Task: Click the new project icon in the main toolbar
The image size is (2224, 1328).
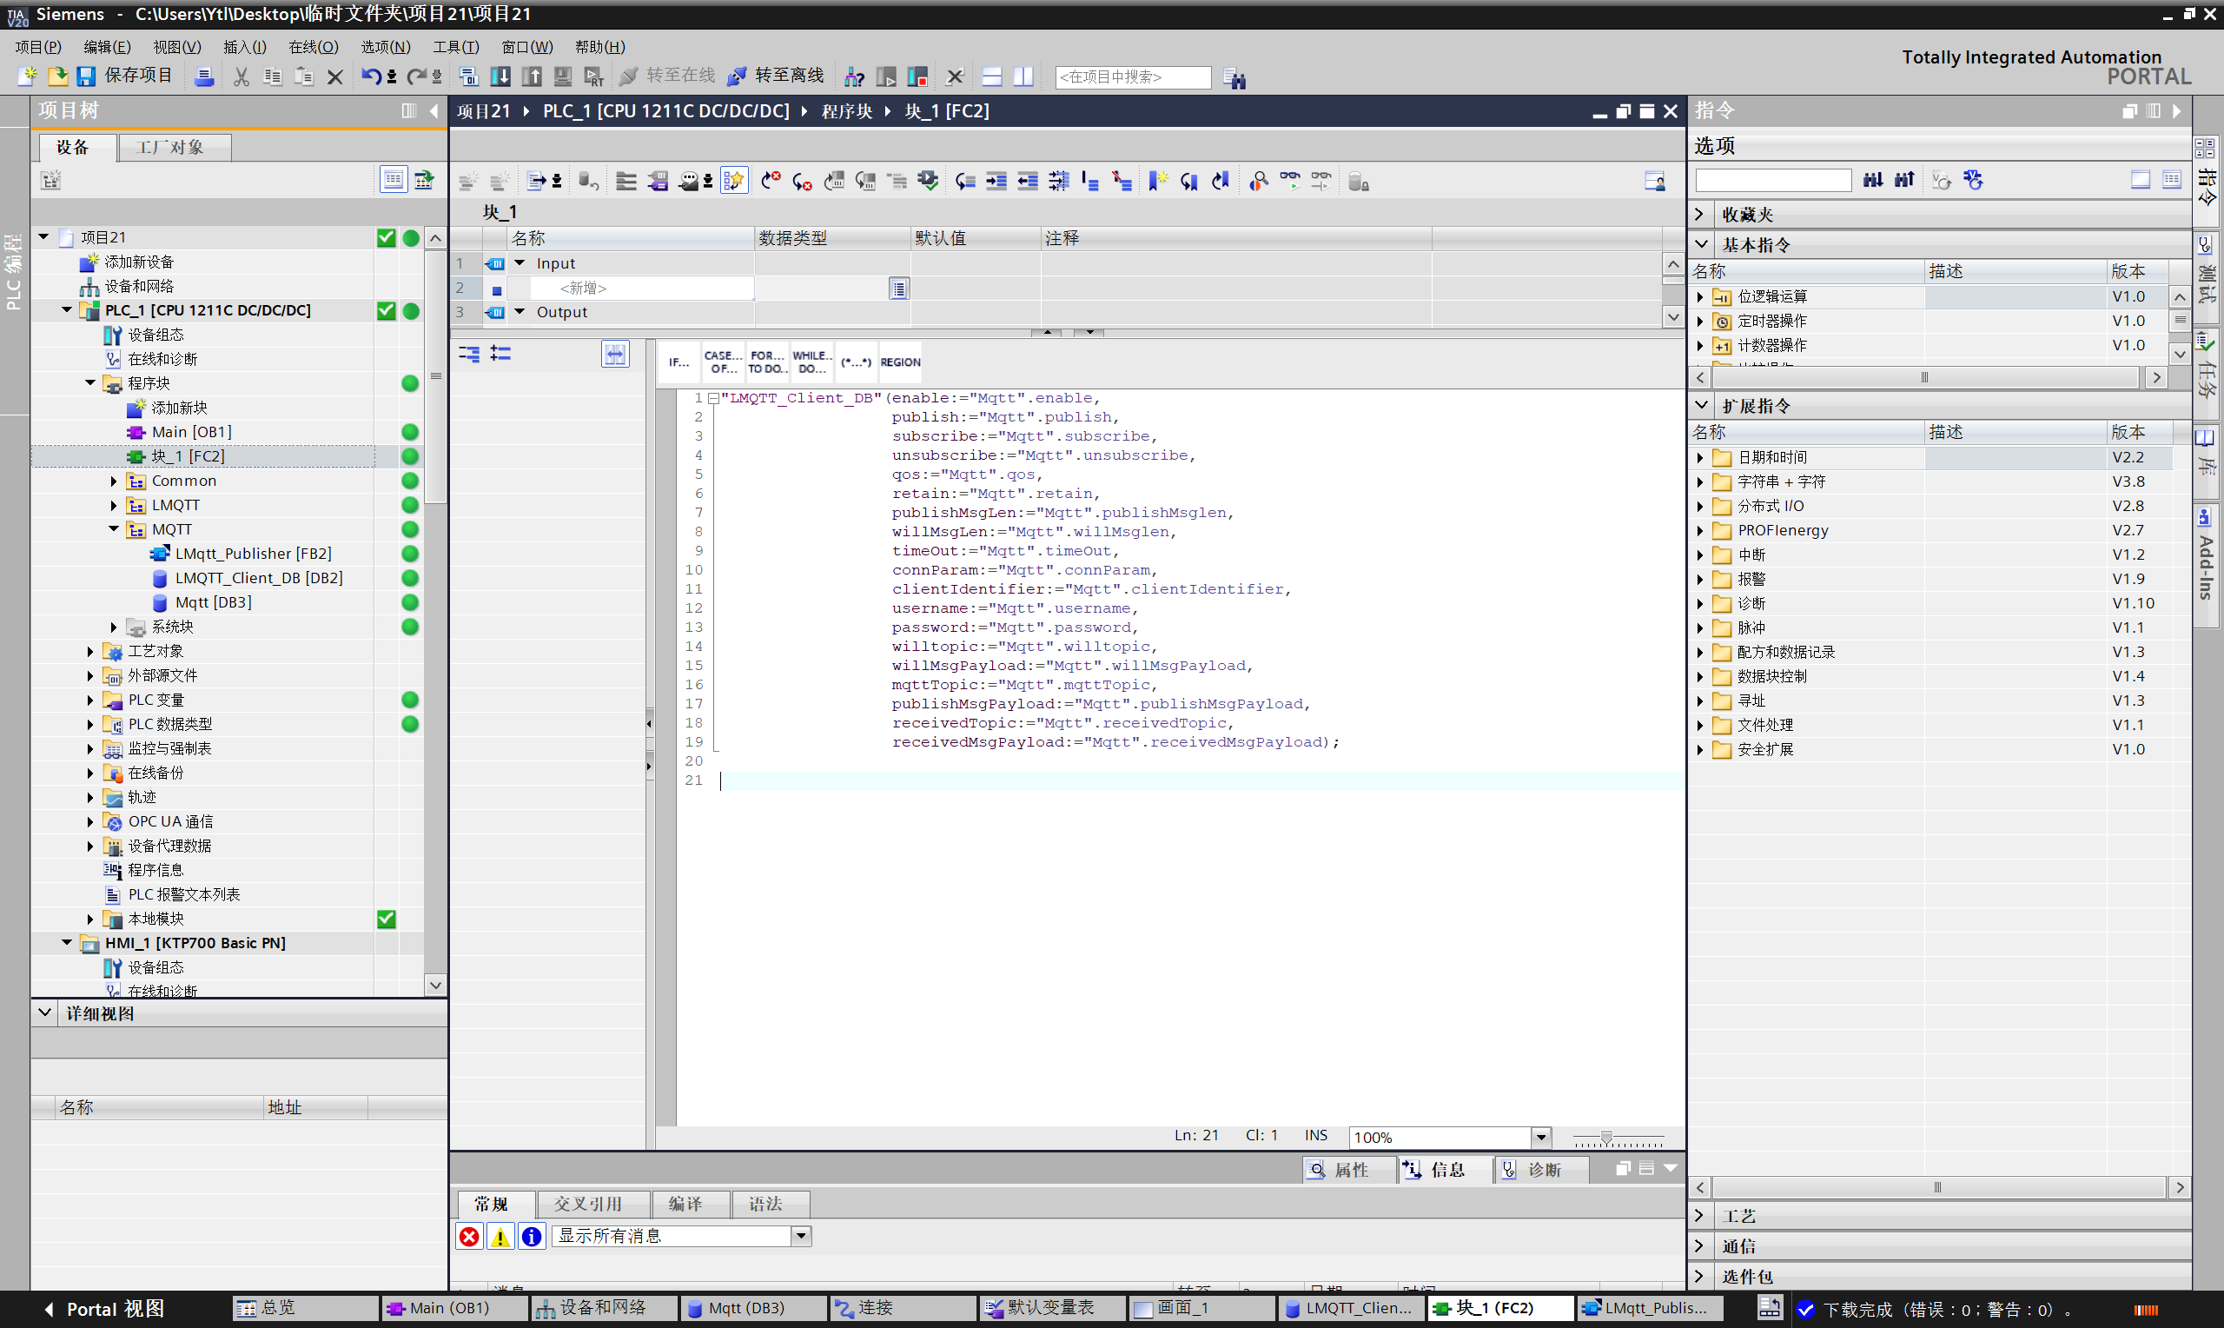Action: coord(27,77)
